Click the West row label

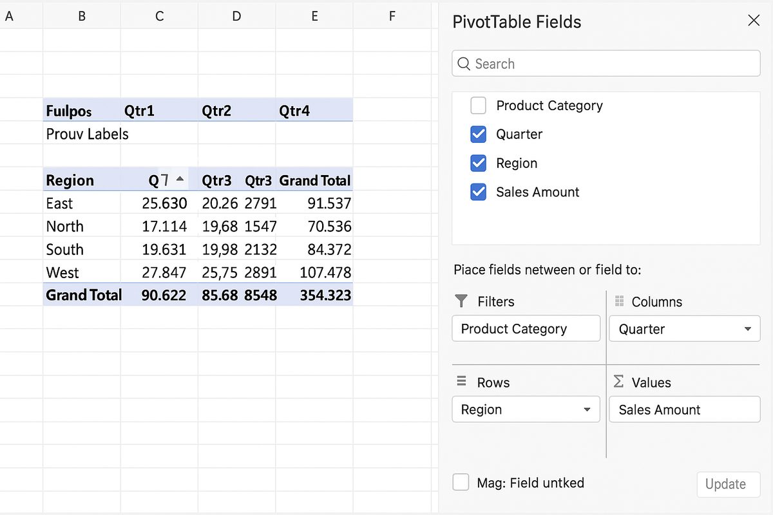pos(62,272)
